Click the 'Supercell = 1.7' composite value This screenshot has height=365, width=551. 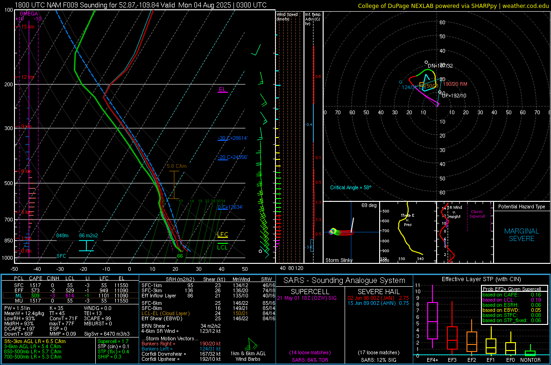pyautogui.click(x=113, y=341)
